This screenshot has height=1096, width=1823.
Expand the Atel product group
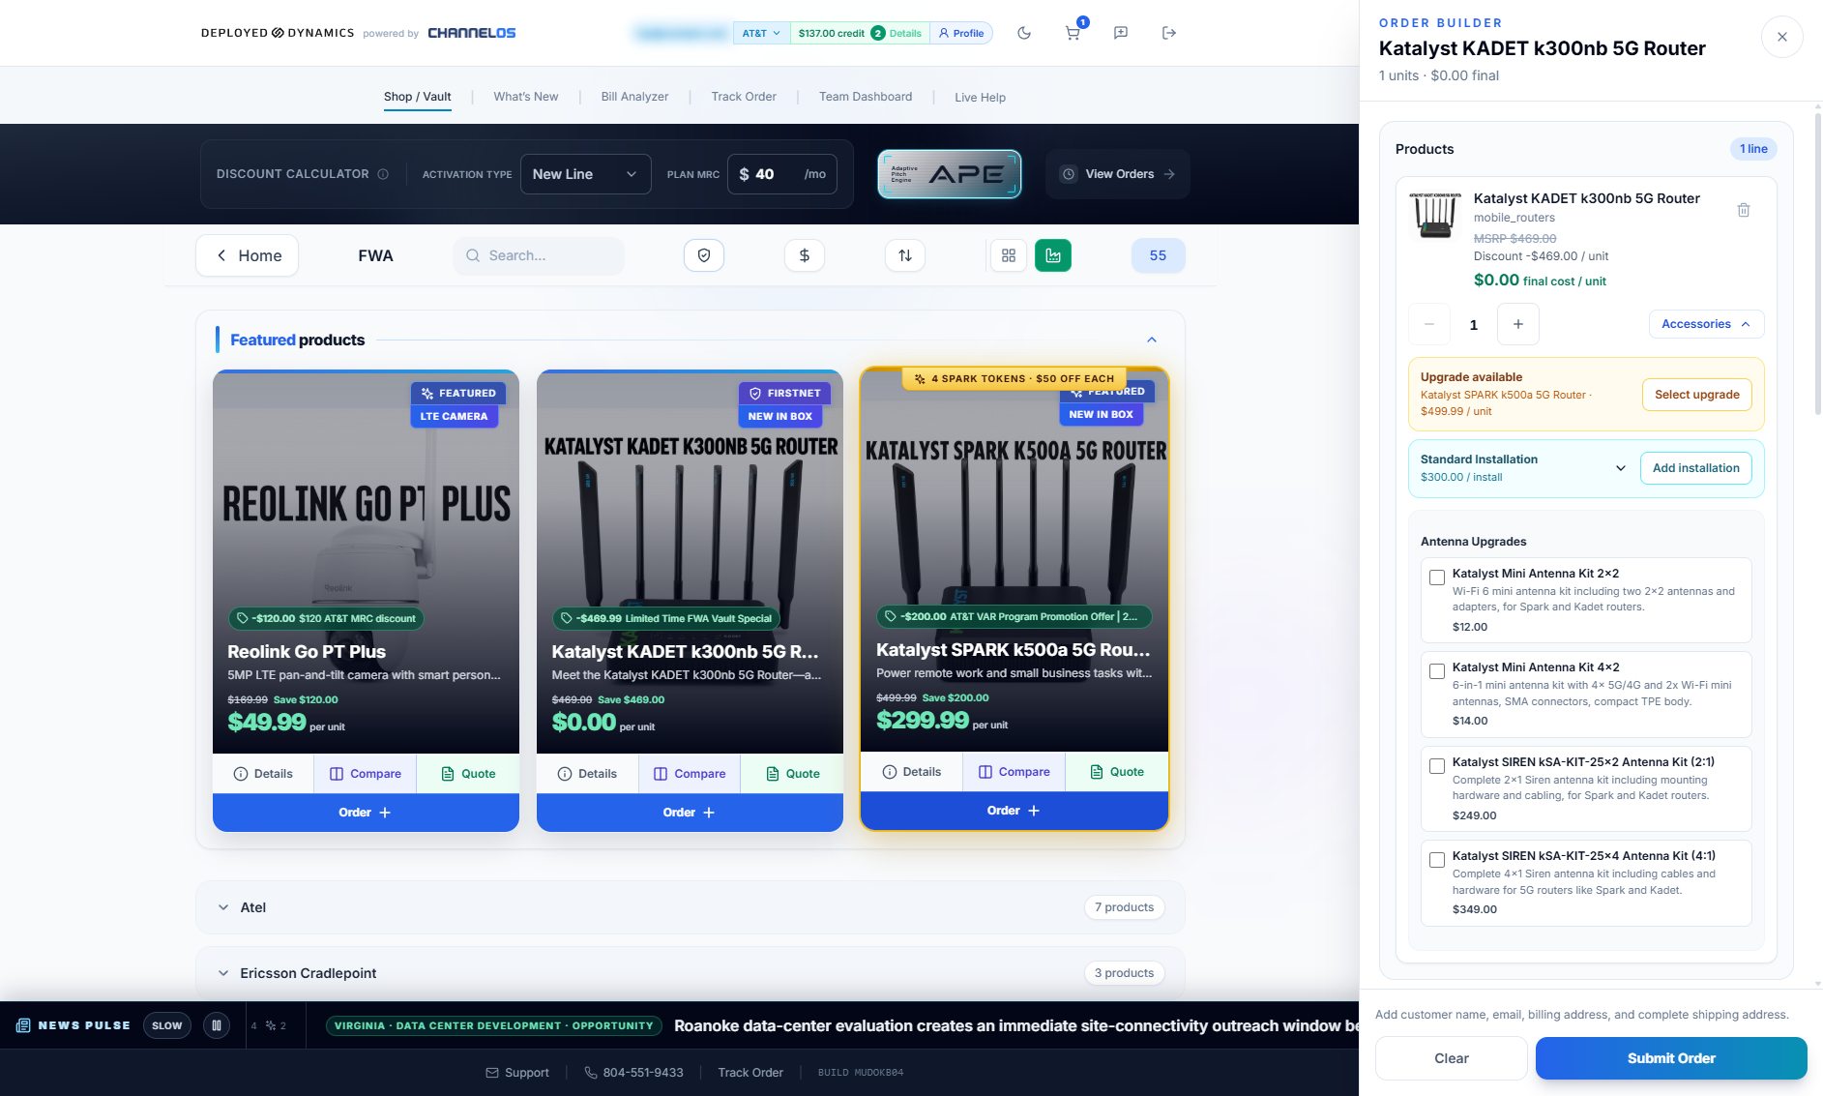[690, 907]
